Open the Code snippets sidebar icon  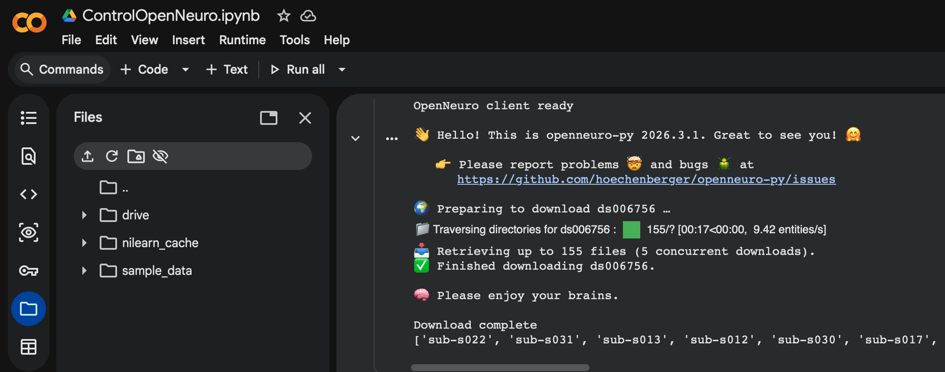29,194
